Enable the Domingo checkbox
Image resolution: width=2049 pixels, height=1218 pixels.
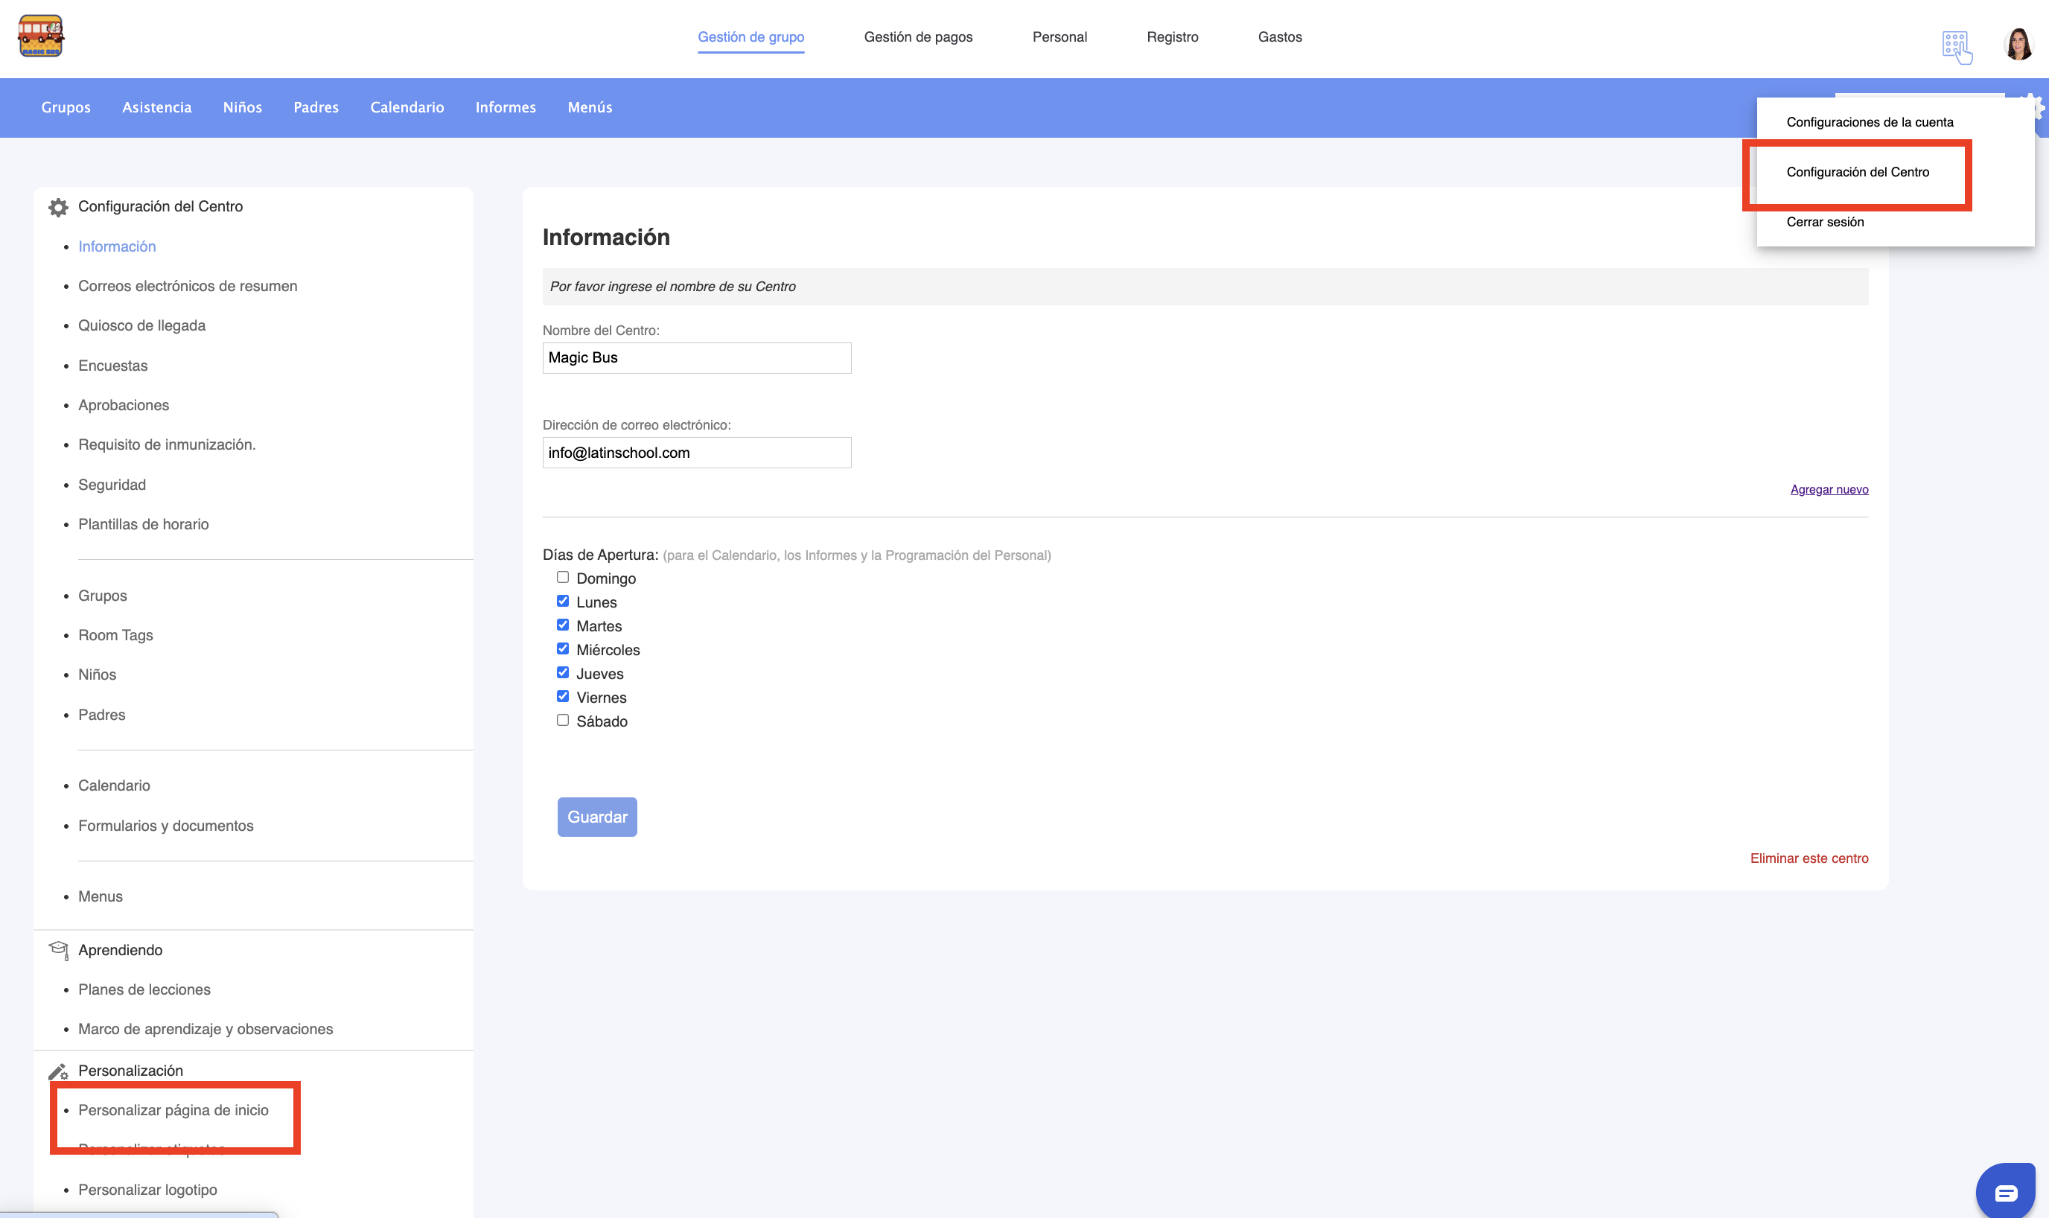(x=563, y=577)
